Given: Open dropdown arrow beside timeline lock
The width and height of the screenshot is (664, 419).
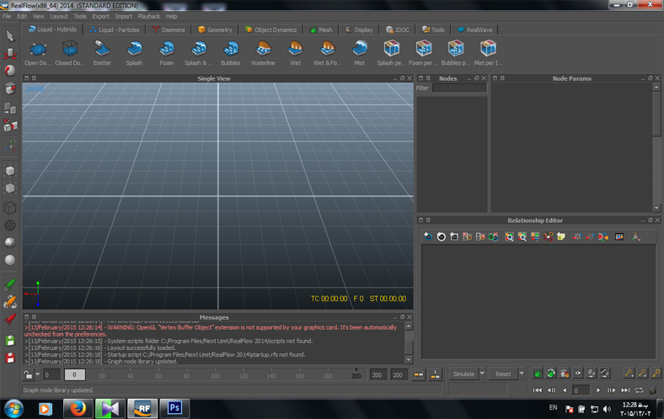Looking at the screenshot, I should pos(37,374).
